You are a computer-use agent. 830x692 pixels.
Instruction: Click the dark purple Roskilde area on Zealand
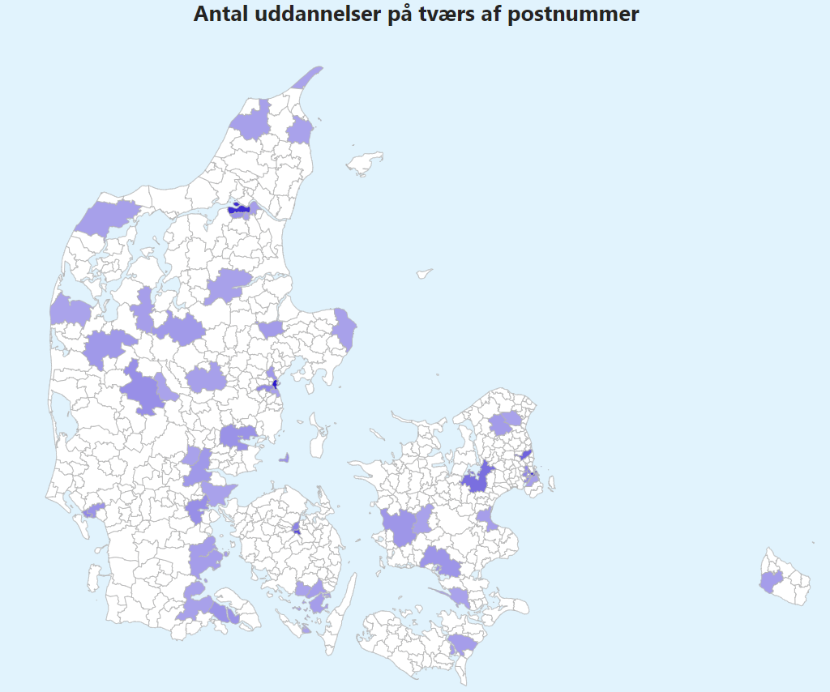point(477,480)
